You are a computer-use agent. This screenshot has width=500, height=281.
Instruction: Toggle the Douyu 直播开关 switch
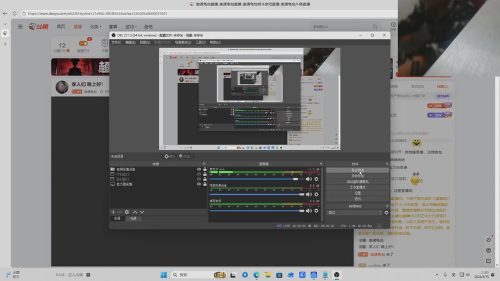pos(83,43)
